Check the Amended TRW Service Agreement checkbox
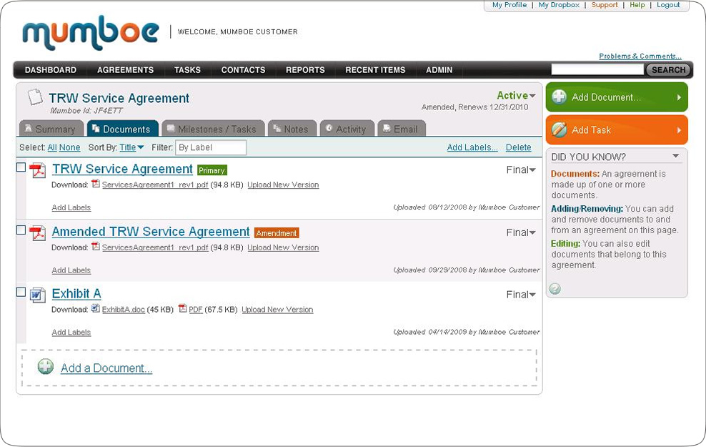This screenshot has width=706, height=447. (21, 230)
